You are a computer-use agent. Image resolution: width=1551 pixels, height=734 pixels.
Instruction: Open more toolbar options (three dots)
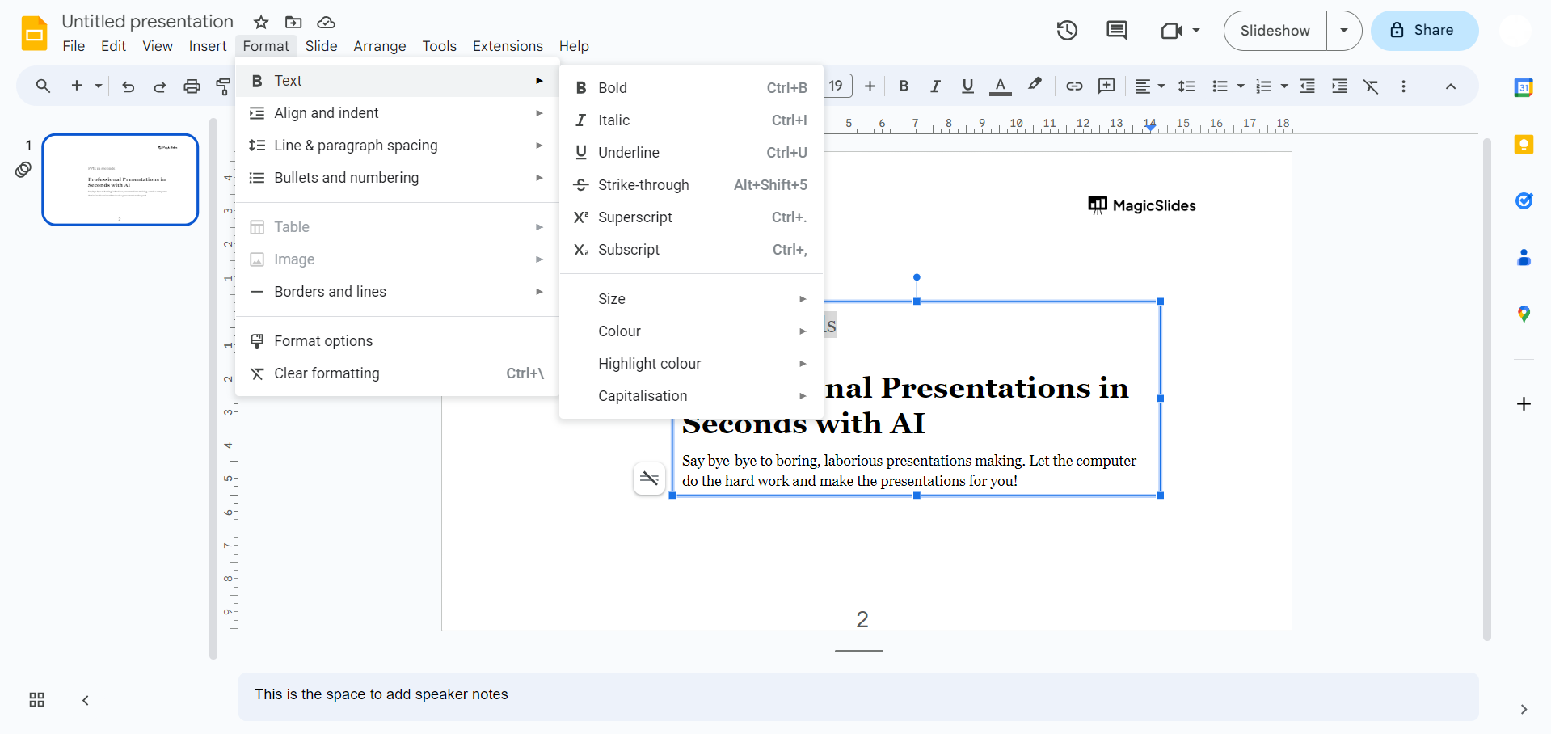tap(1403, 86)
